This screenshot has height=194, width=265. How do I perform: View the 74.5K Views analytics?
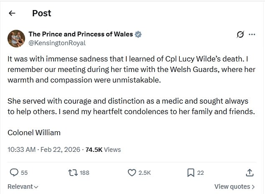click(103, 149)
